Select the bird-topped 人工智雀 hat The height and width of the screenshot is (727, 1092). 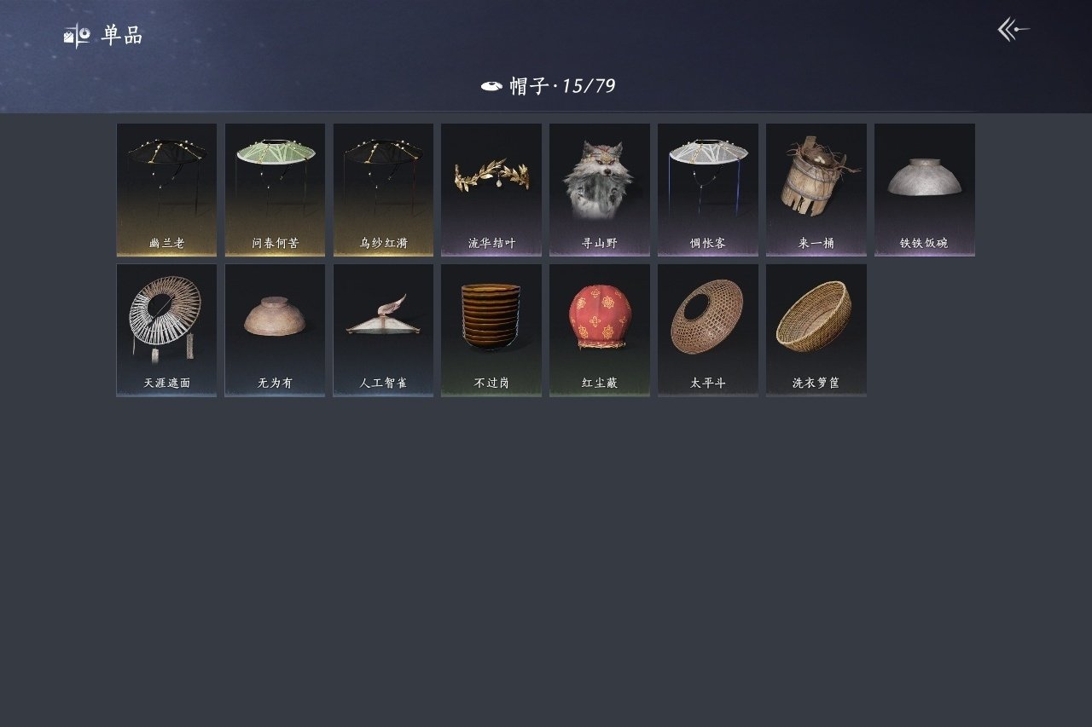tap(383, 330)
